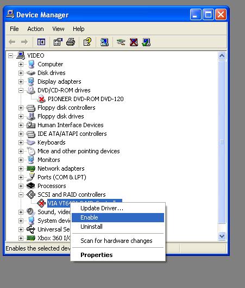The height and width of the screenshot is (288, 245).
Task: Click the Floppy disk controllers icon
Action: [x=31, y=108]
